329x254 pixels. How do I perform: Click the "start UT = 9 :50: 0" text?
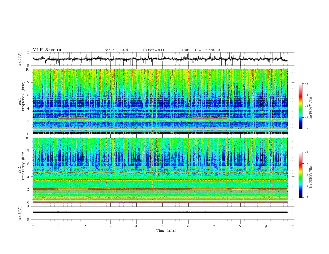(x=201, y=50)
